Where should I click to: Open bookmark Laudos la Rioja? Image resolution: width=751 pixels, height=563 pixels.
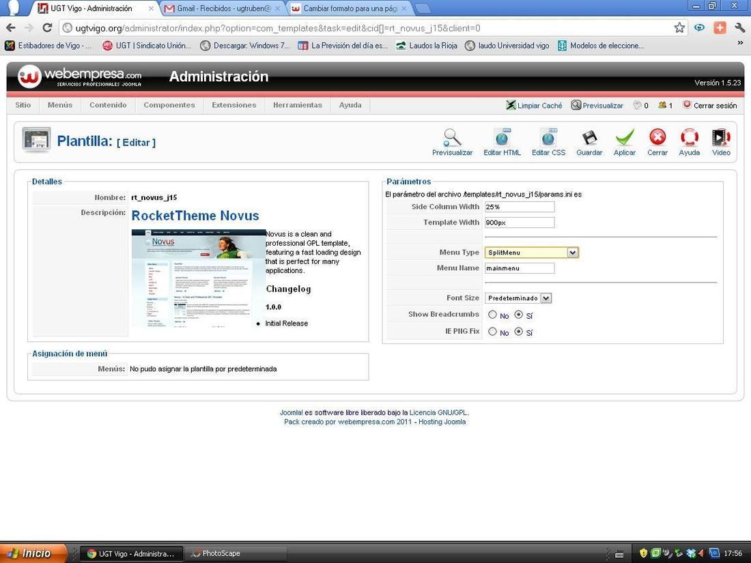[427, 46]
